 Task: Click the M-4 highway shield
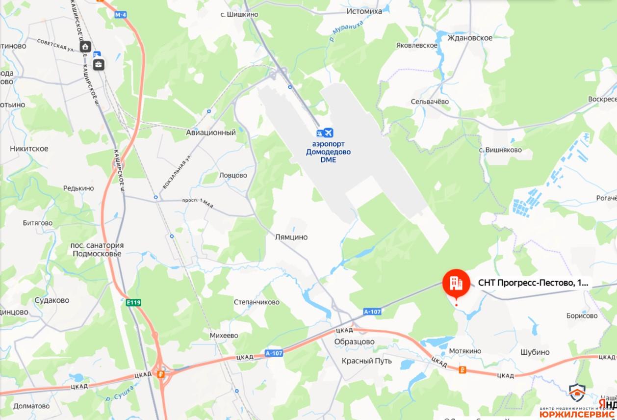(x=121, y=15)
